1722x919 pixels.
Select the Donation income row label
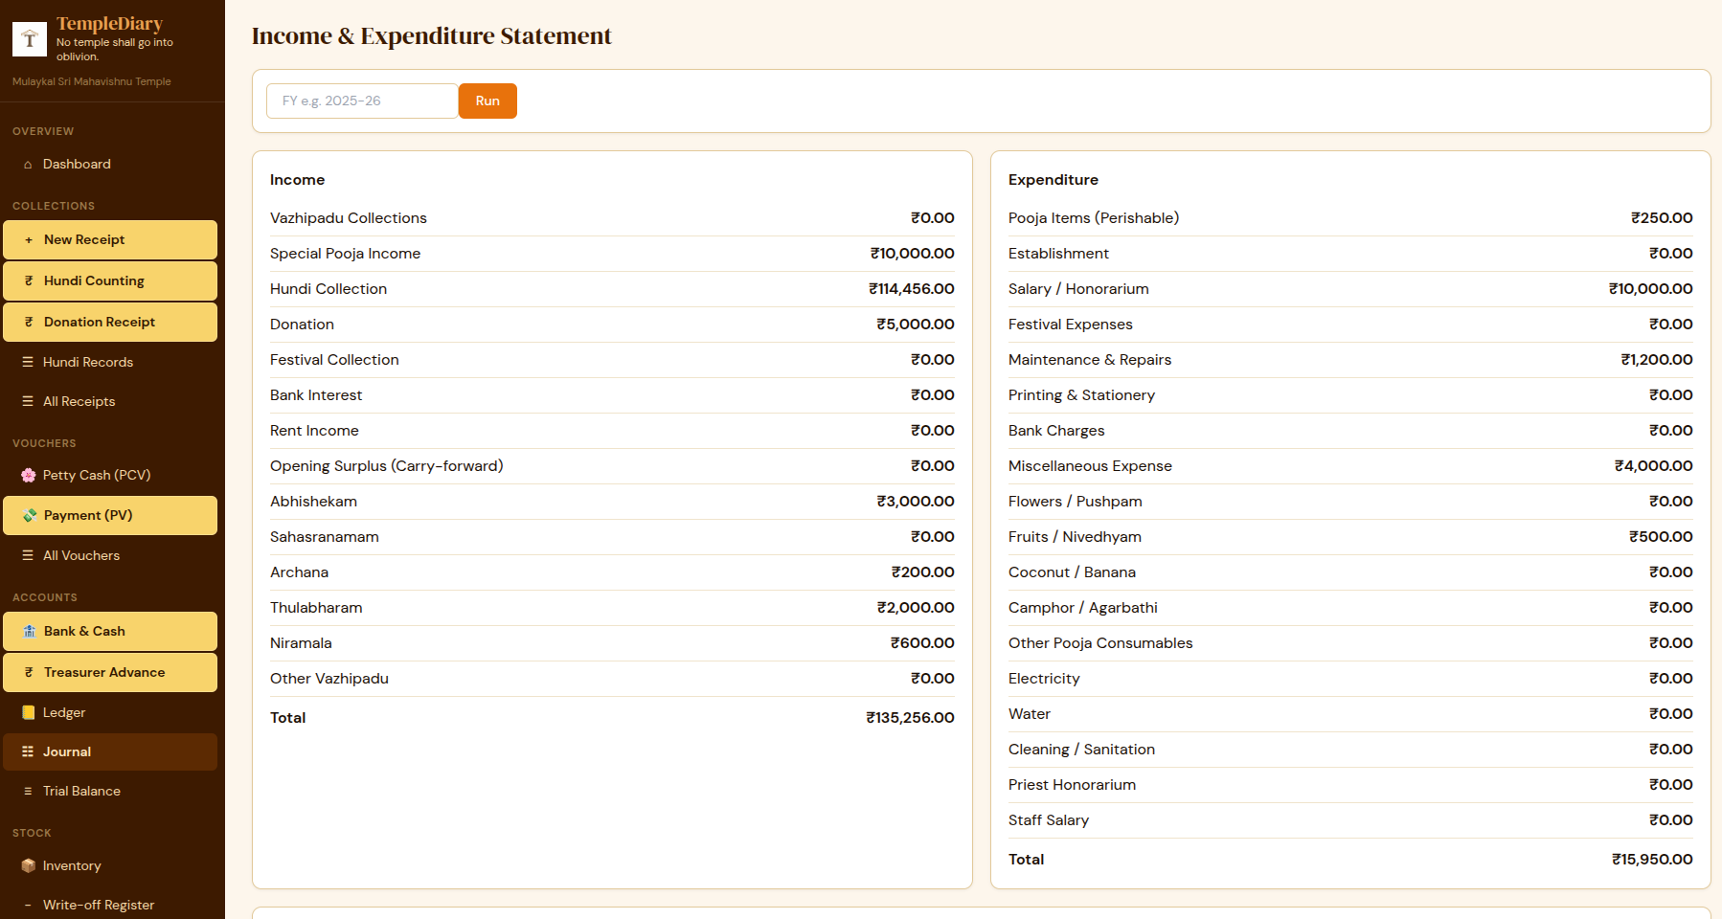302,325
